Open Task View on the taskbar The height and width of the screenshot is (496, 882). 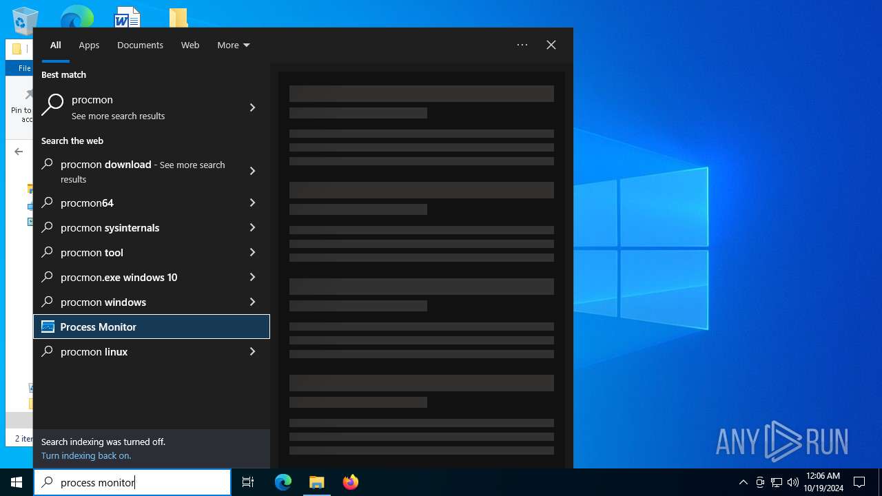pyautogui.click(x=248, y=482)
